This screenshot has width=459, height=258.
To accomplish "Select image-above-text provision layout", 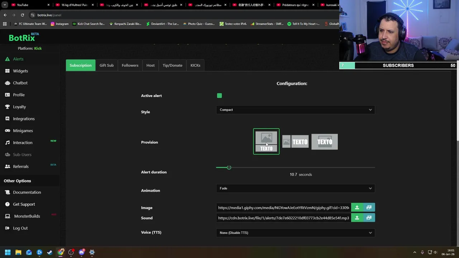I will tap(266, 142).
